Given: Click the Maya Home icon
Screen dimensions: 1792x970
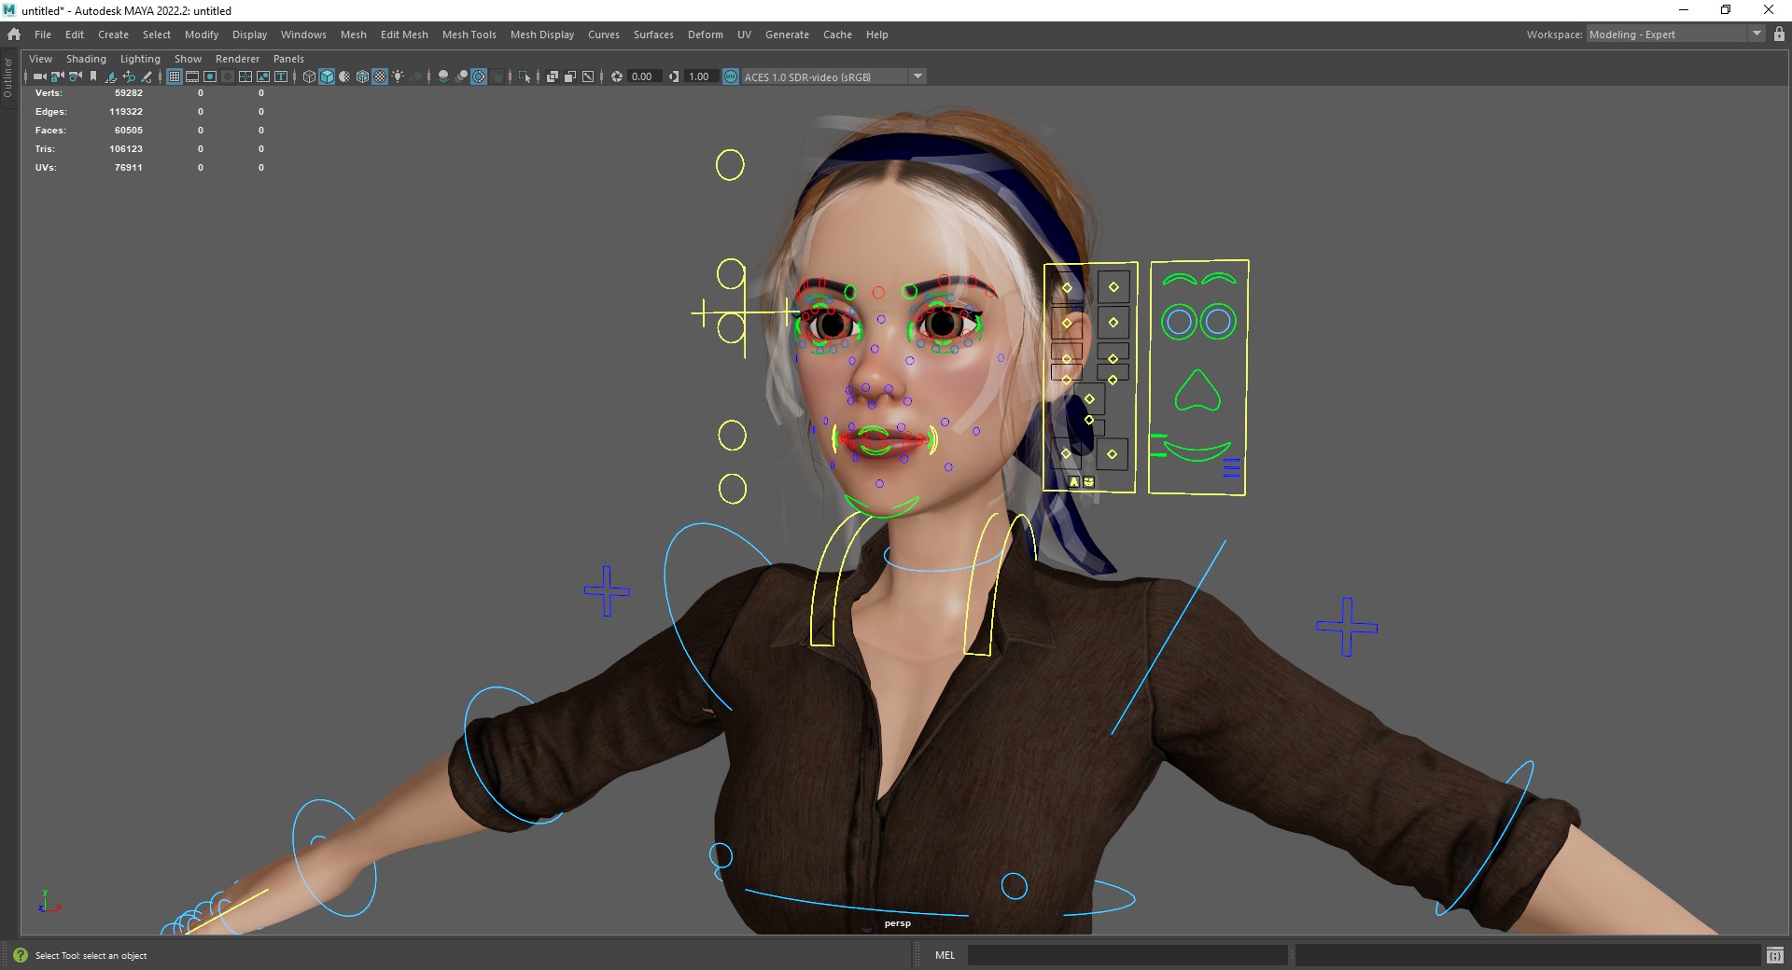Looking at the screenshot, I should 14,35.
